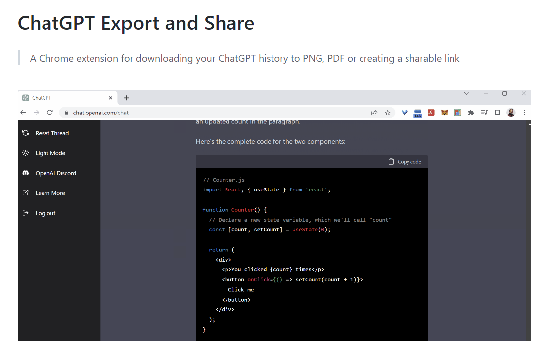Toggle Light Mode in the sidebar
This screenshot has height=341, width=544.
click(x=50, y=153)
